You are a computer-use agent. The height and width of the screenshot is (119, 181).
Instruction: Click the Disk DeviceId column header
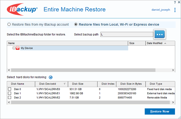coord(52,84)
